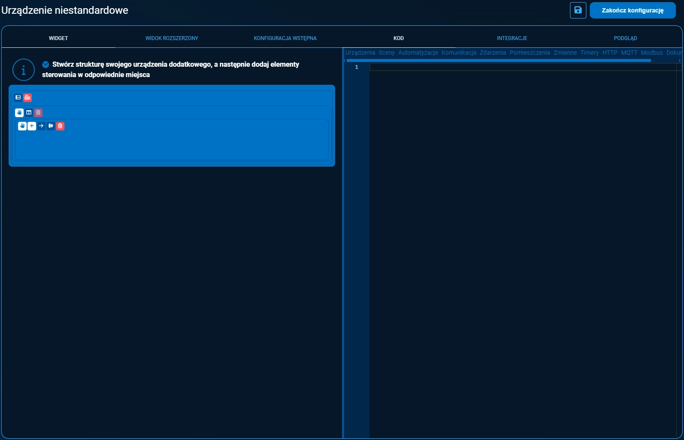Viewport: 684px width, 440px height.
Task: Switch to the WIDGET tab
Action: coord(59,38)
